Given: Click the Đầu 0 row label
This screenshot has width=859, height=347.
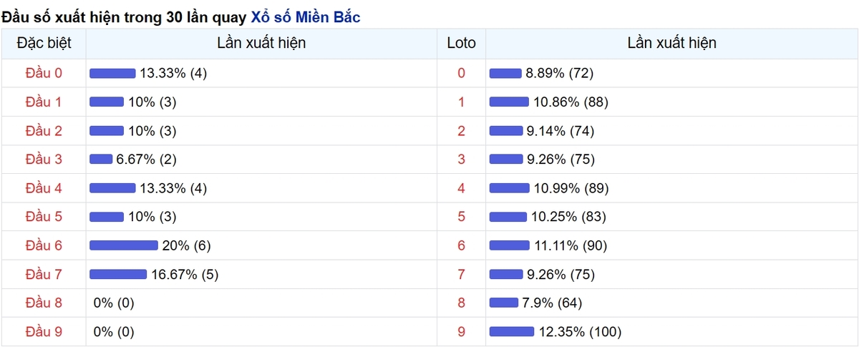Looking at the screenshot, I should click(x=44, y=73).
